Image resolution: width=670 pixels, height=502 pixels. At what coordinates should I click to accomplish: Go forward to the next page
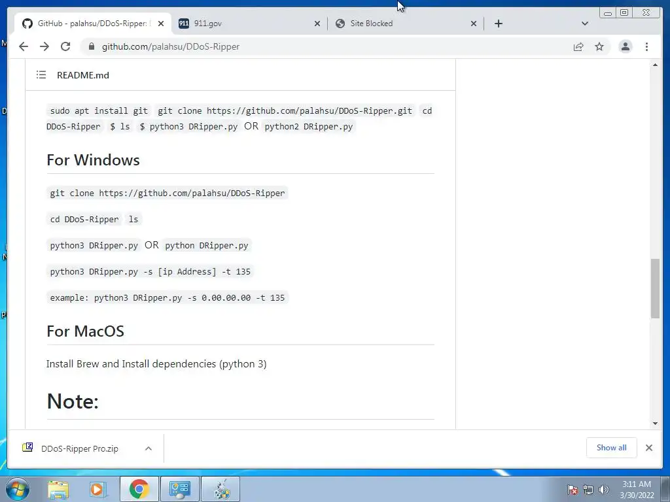tap(44, 46)
